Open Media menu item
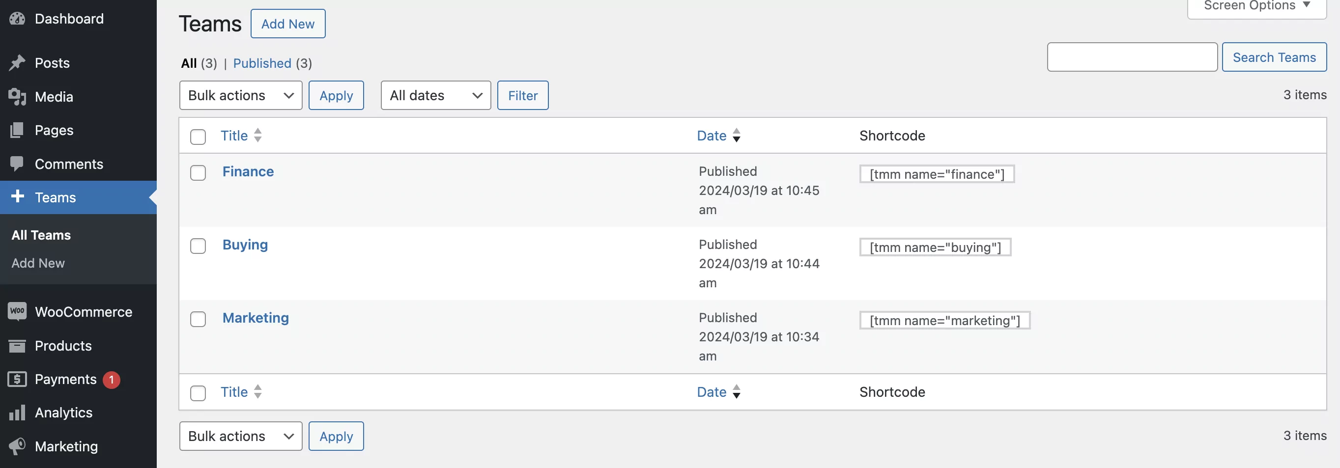 (78, 97)
